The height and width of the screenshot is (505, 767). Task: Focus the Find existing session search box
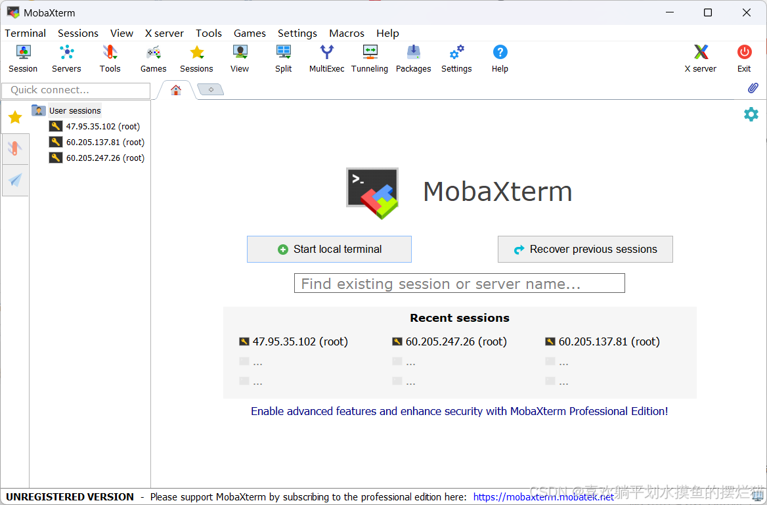click(x=459, y=283)
